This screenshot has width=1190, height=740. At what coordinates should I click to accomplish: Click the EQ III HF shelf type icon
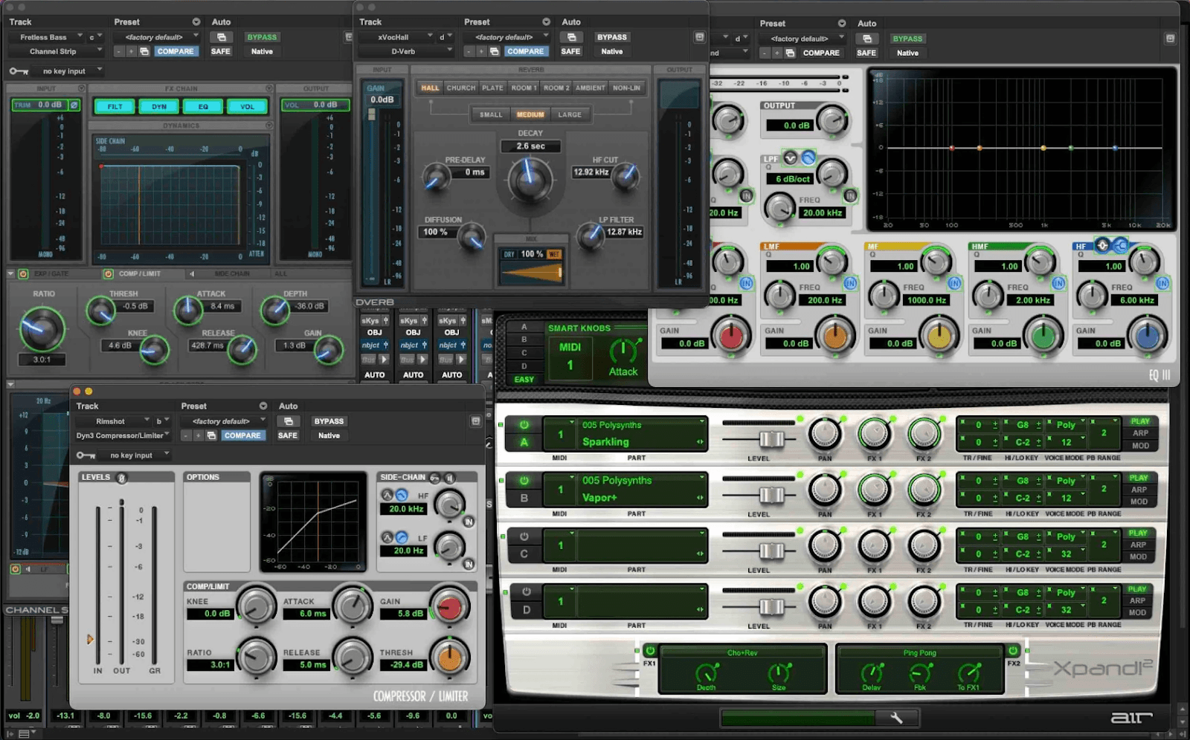coord(1120,245)
